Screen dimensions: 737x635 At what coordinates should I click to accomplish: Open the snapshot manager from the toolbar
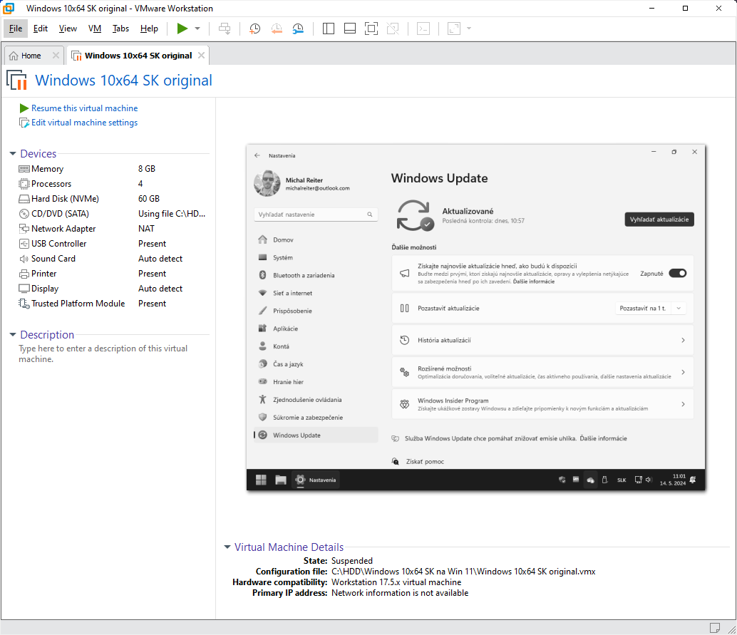point(298,29)
